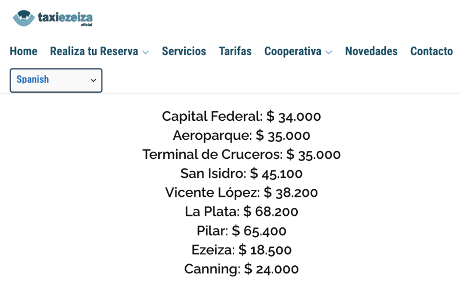This screenshot has height=286, width=460.
Task: Visit the Novedades section
Action: point(371,51)
